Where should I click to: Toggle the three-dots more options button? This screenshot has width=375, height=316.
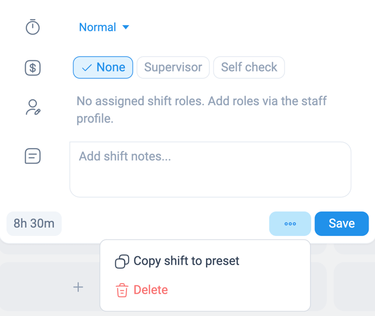click(290, 224)
